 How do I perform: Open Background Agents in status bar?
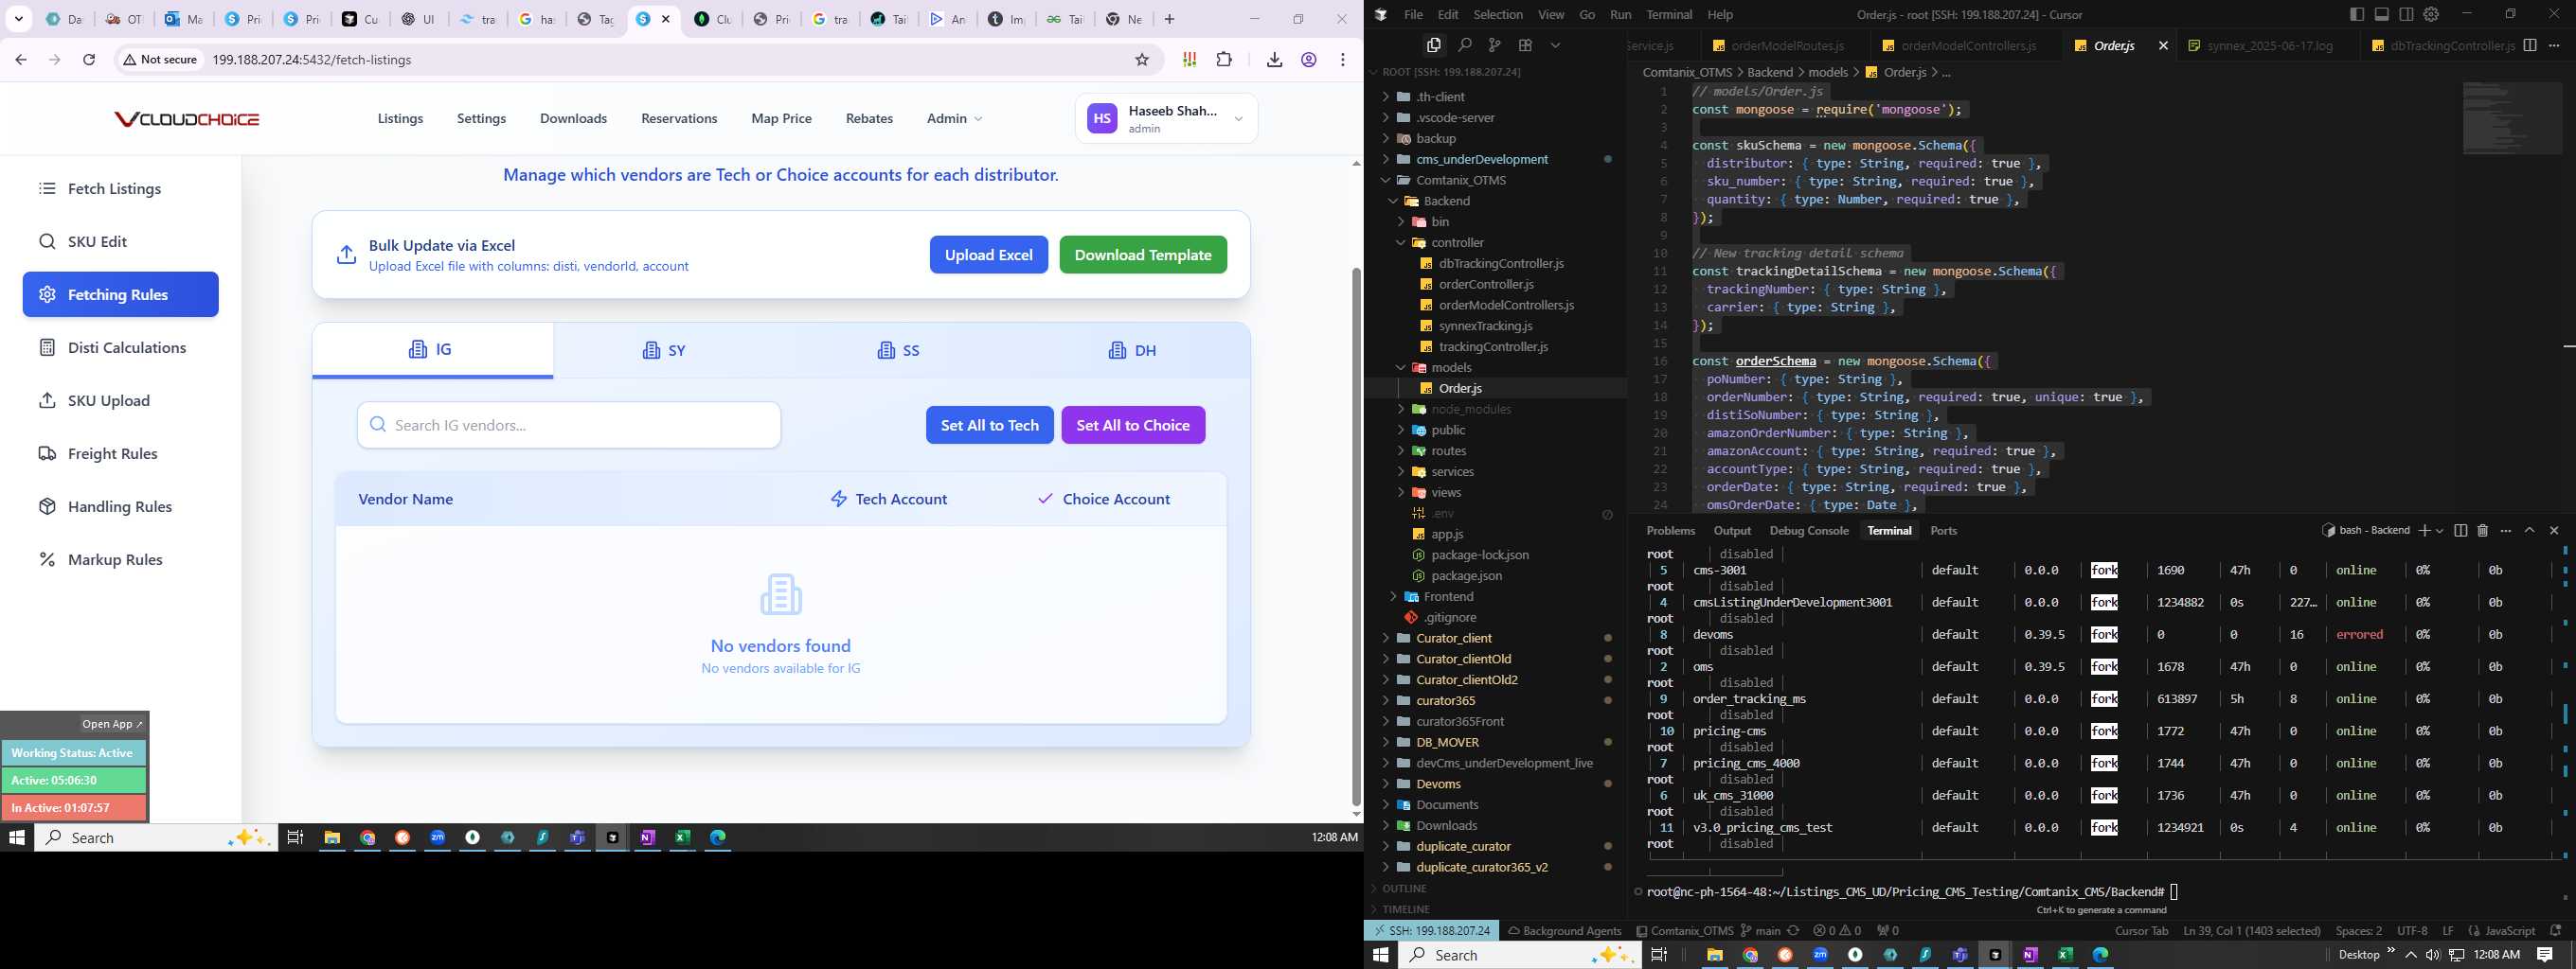tap(1564, 930)
